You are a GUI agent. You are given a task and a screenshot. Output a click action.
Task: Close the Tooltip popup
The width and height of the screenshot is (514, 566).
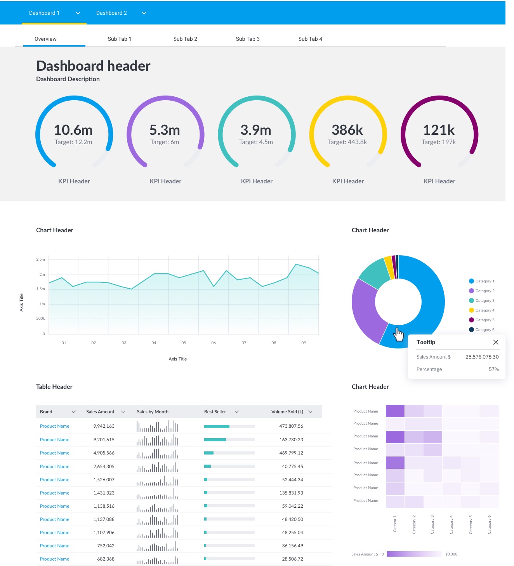[496, 342]
